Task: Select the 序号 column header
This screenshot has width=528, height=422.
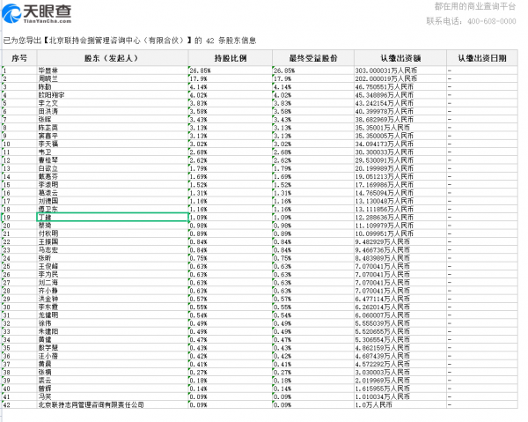Action: 19,58
